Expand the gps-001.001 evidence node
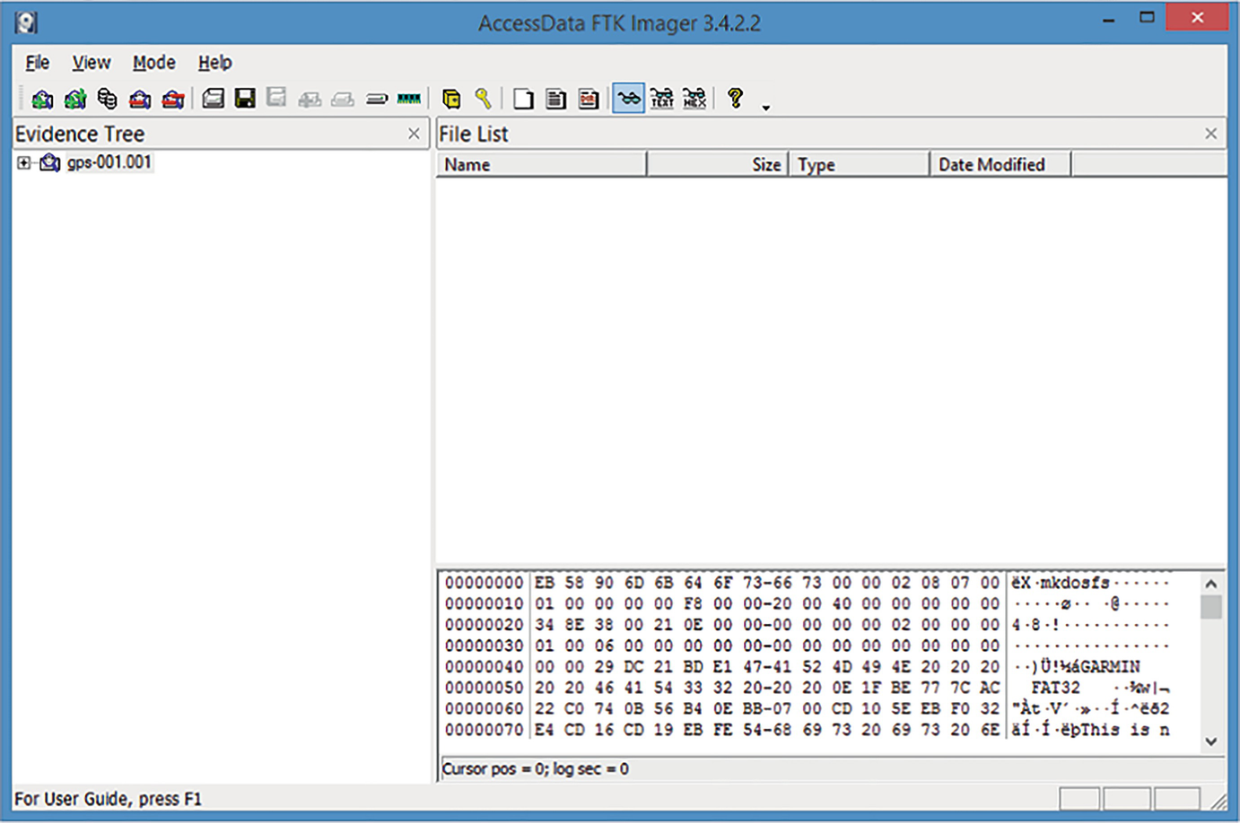Image resolution: width=1240 pixels, height=823 pixels. click(24, 163)
